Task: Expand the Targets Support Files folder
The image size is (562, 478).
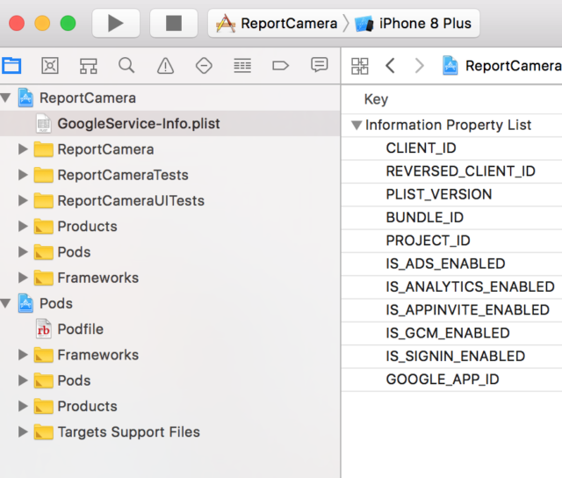Action: [x=23, y=431]
